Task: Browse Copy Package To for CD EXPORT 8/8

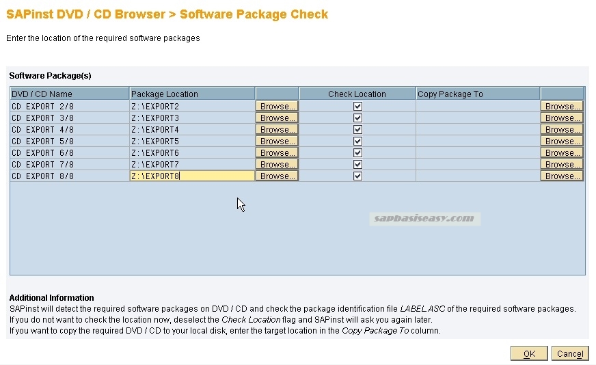Action: [x=563, y=176]
